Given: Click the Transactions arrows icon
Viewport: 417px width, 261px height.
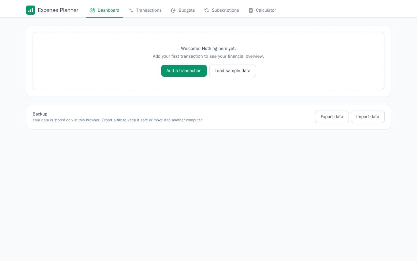Looking at the screenshot, I should pos(131,10).
